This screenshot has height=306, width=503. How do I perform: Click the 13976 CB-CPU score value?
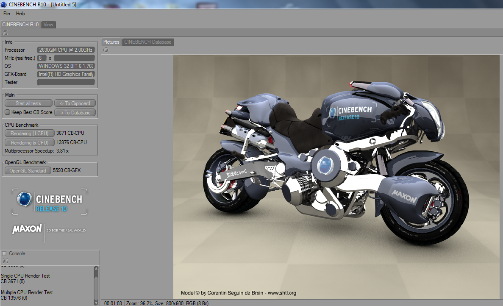pos(72,142)
